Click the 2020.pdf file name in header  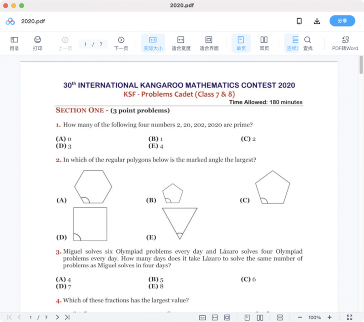tap(33, 21)
